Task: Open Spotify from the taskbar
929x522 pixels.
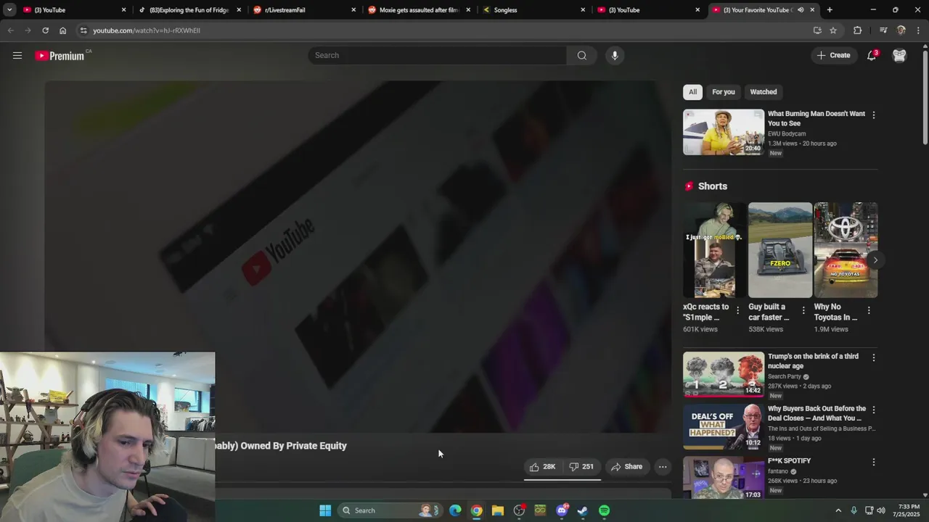Action: tap(605, 510)
